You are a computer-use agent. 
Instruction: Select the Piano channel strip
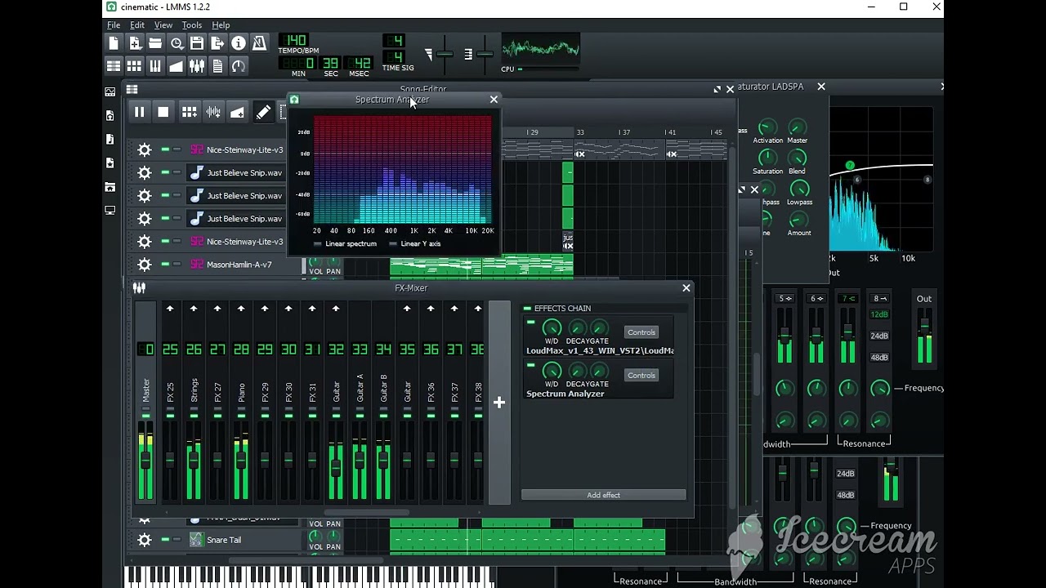[x=241, y=403]
